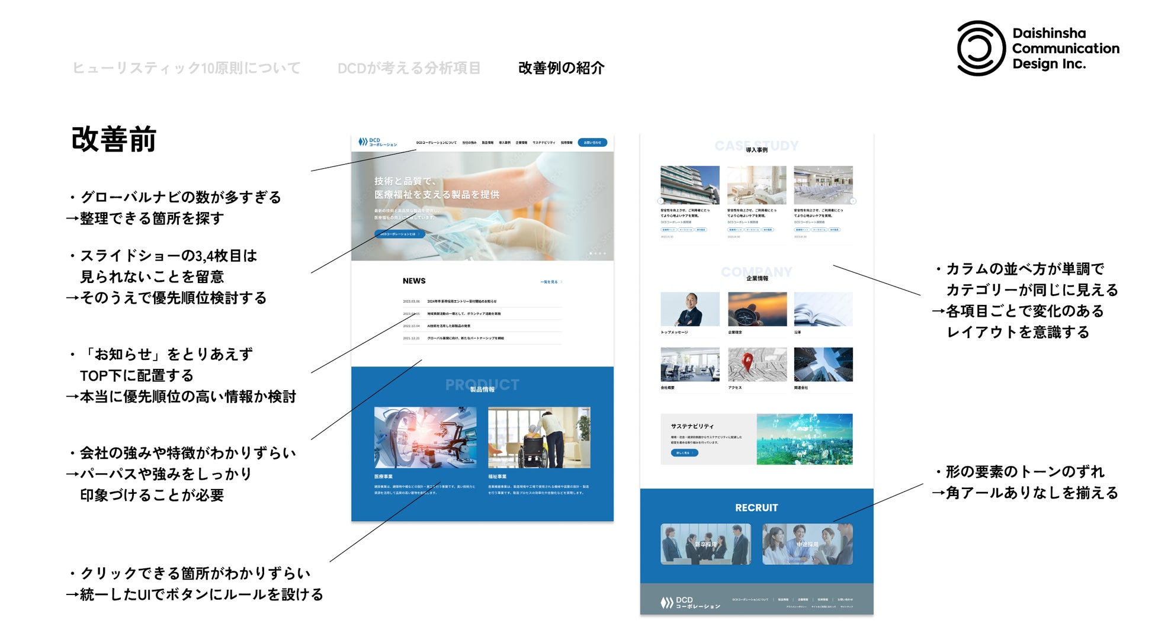Viewport: 1155px width, 643px height.
Task: Open the 中途採用 recruit card
Action: [x=807, y=544]
